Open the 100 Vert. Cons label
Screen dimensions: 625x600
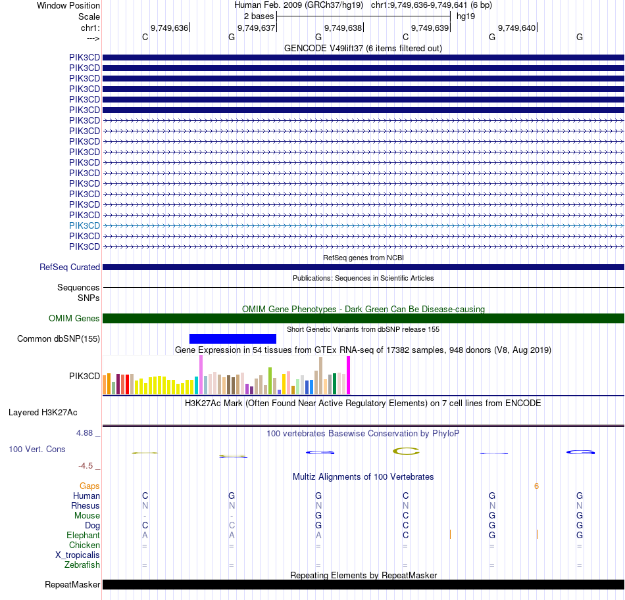pyautogui.click(x=37, y=449)
